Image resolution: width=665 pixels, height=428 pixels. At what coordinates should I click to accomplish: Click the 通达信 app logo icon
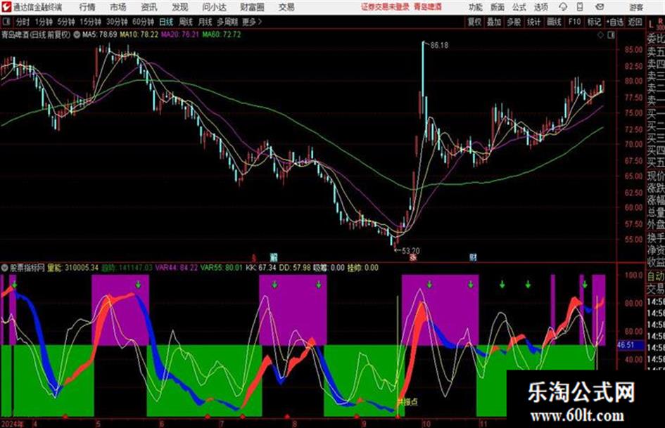[6, 7]
